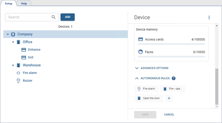Collapse the Company tree node
Screen dimensions: 222x123
[8, 34]
